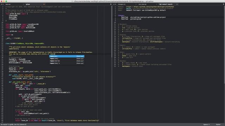
Task: Click the 'def __init__' line in git.py
Action: pos(21,75)
